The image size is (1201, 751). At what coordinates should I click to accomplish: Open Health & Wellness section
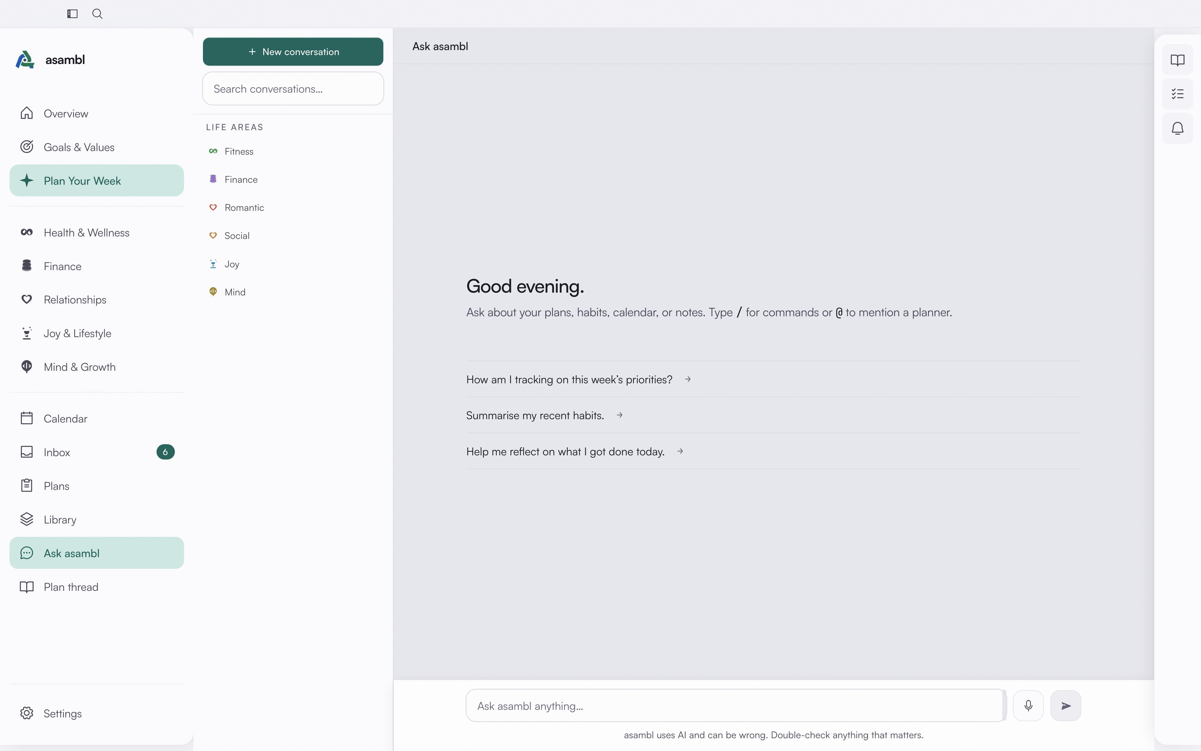coord(97,233)
